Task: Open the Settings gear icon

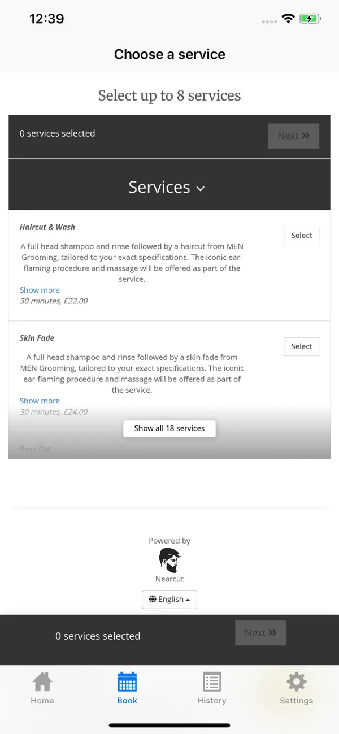Action: [x=296, y=682]
